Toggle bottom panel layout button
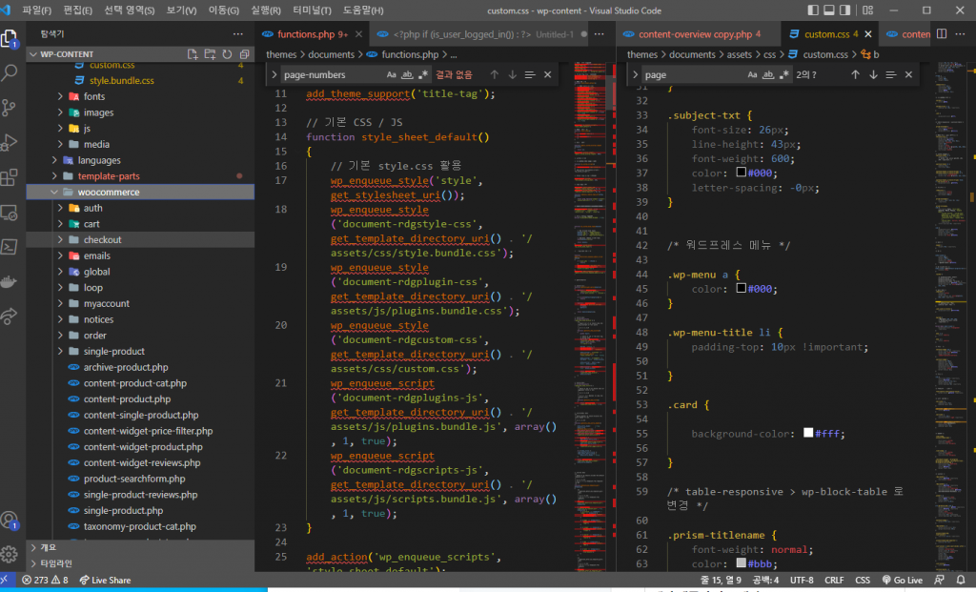Image resolution: width=976 pixels, height=592 pixels. (829, 10)
